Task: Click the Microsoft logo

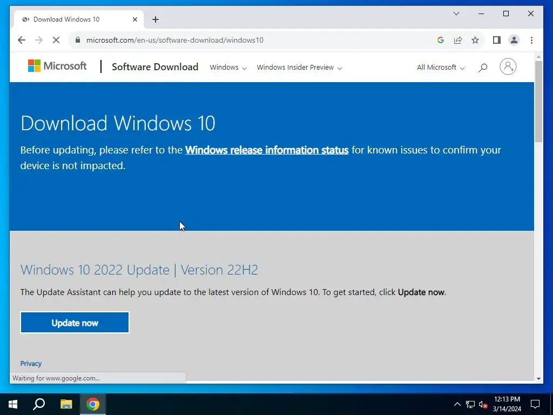Action: [57, 66]
